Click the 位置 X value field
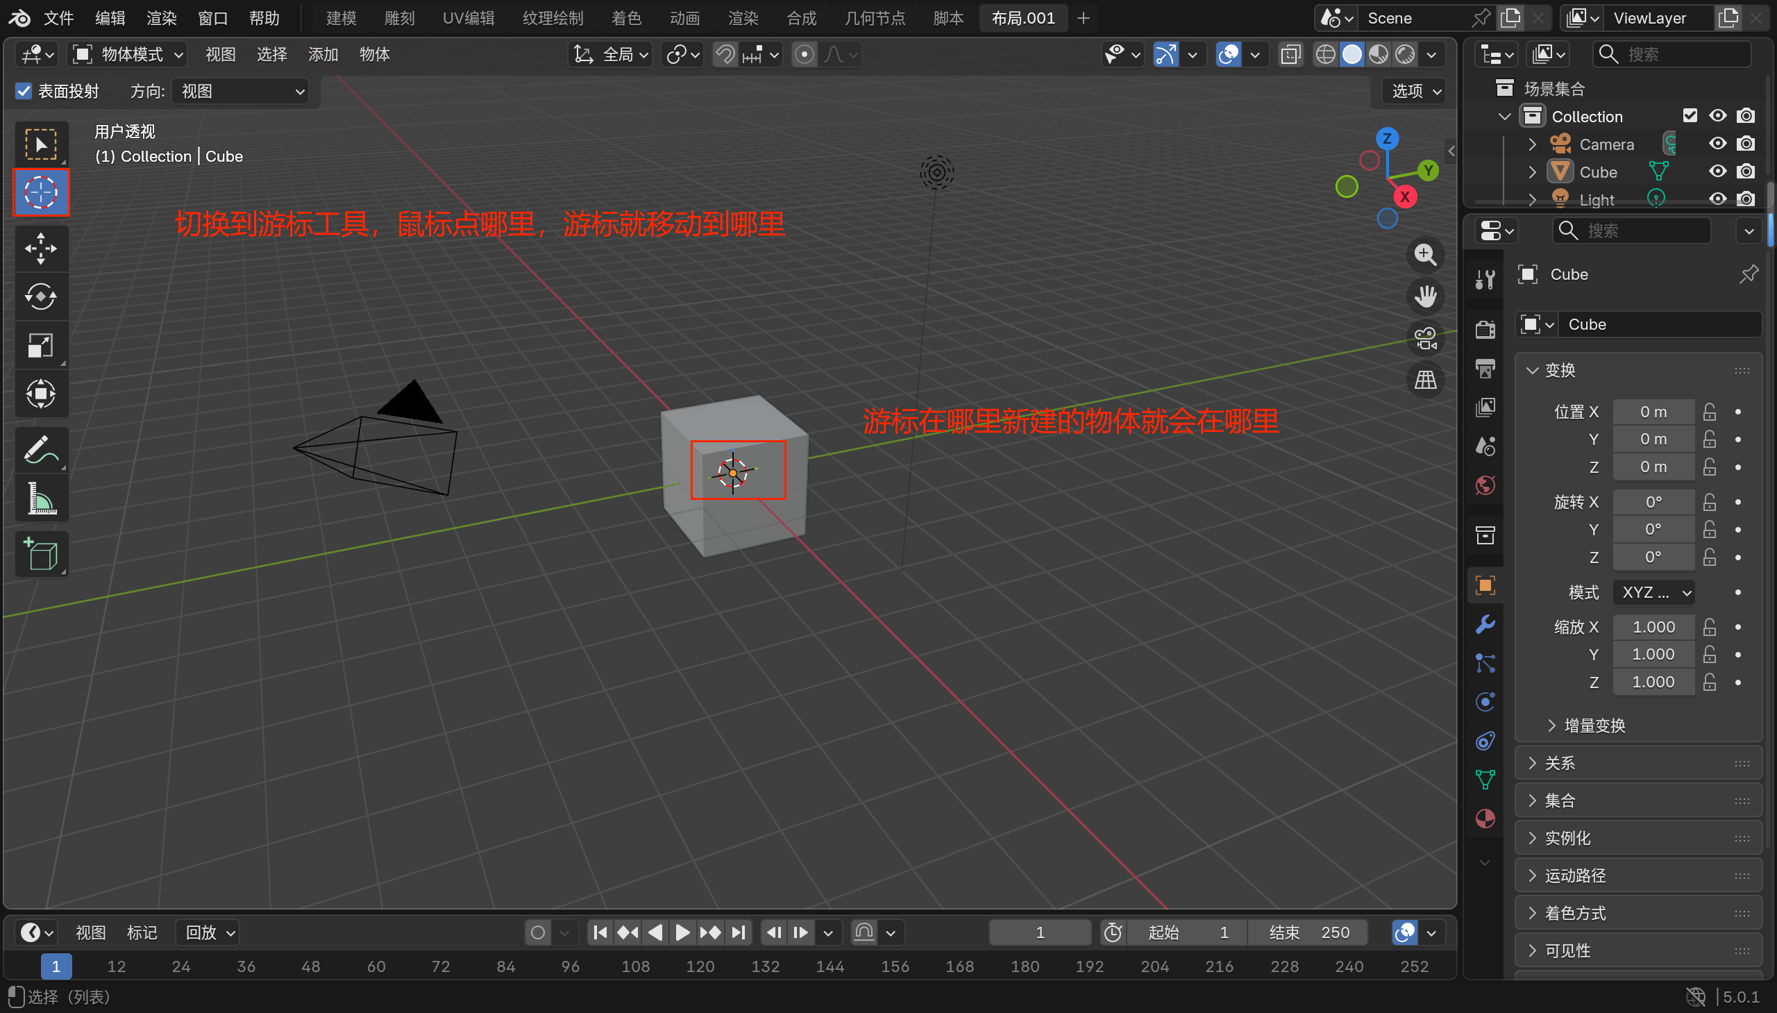The height and width of the screenshot is (1013, 1777). pyautogui.click(x=1653, y=412)
